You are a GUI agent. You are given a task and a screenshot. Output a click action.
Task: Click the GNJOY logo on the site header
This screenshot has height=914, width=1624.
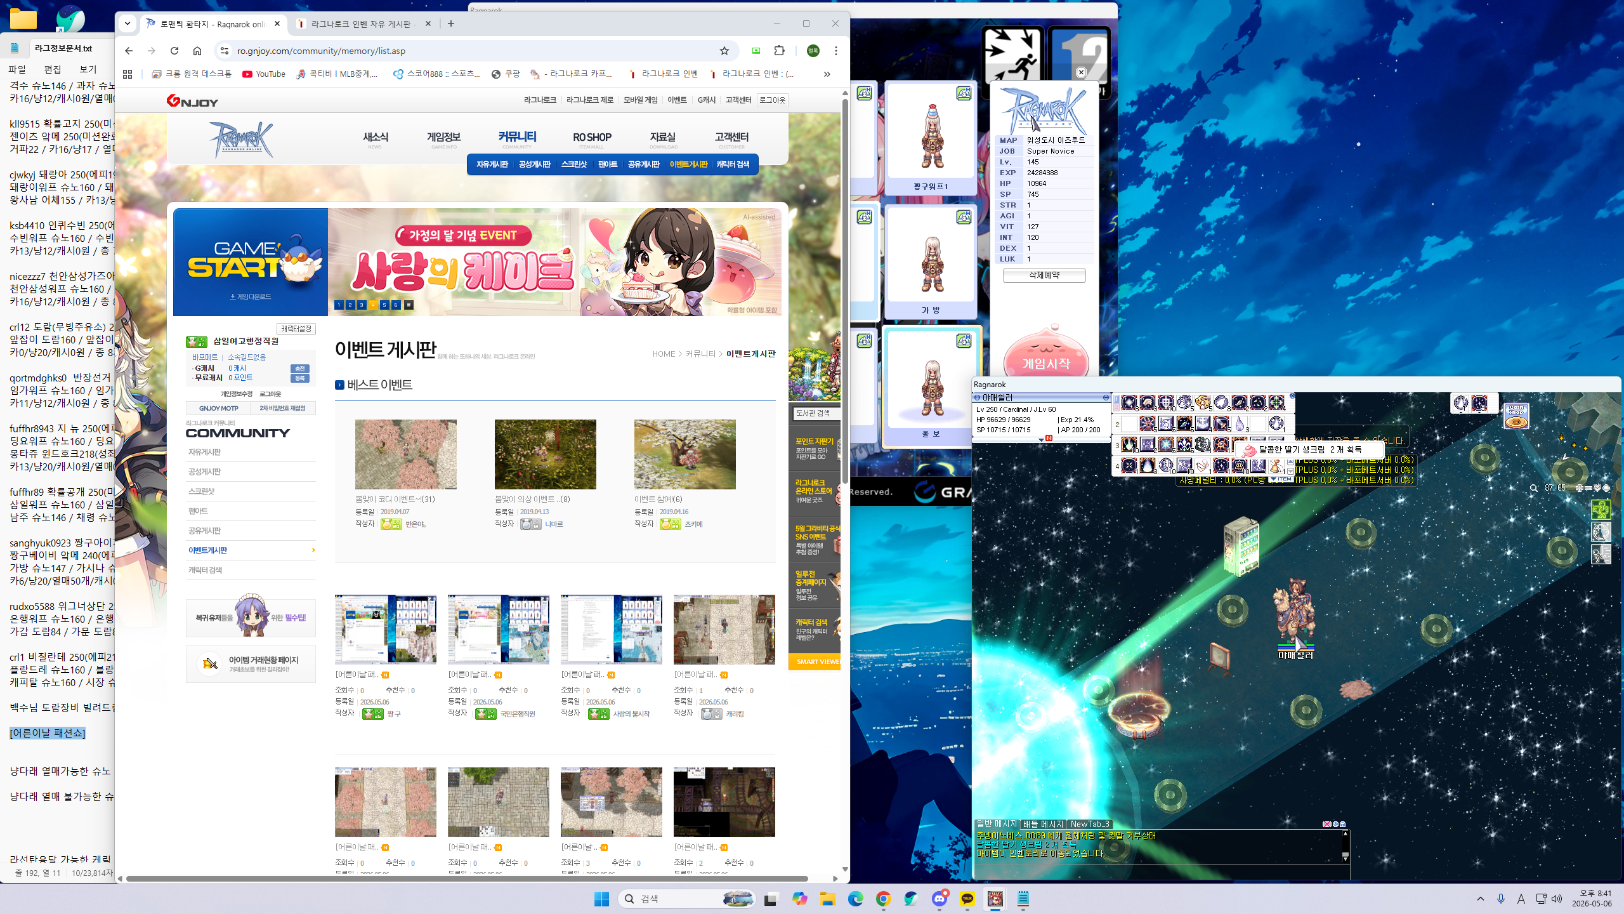coord(192,101)
